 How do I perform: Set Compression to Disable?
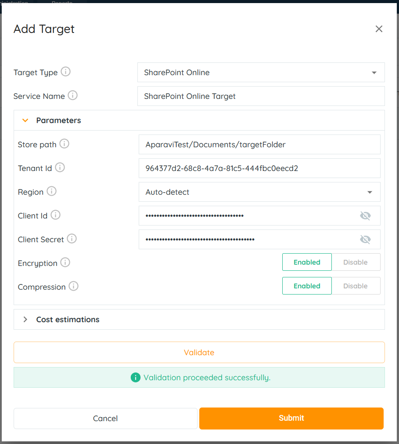(355, 286)
